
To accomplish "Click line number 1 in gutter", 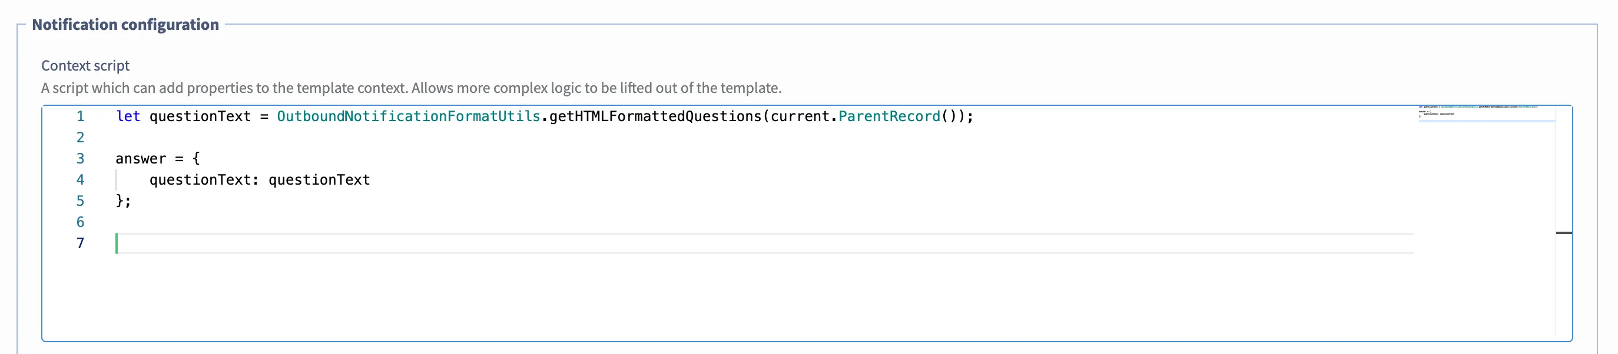I will 81,116.
